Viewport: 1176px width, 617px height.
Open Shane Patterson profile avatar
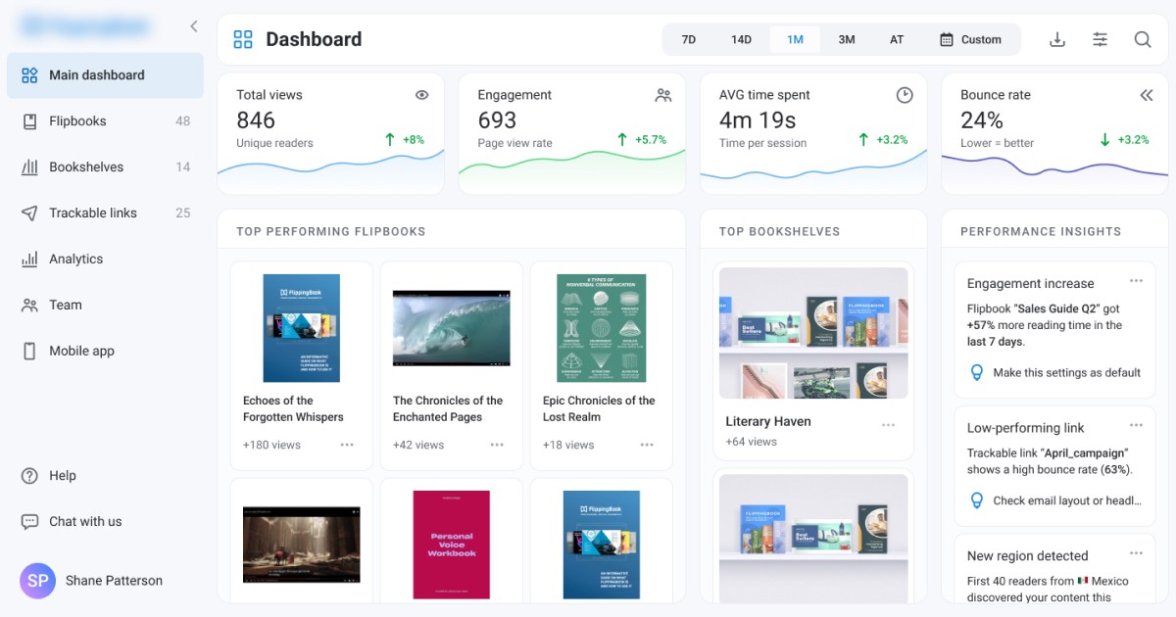[x=37, y=581]
